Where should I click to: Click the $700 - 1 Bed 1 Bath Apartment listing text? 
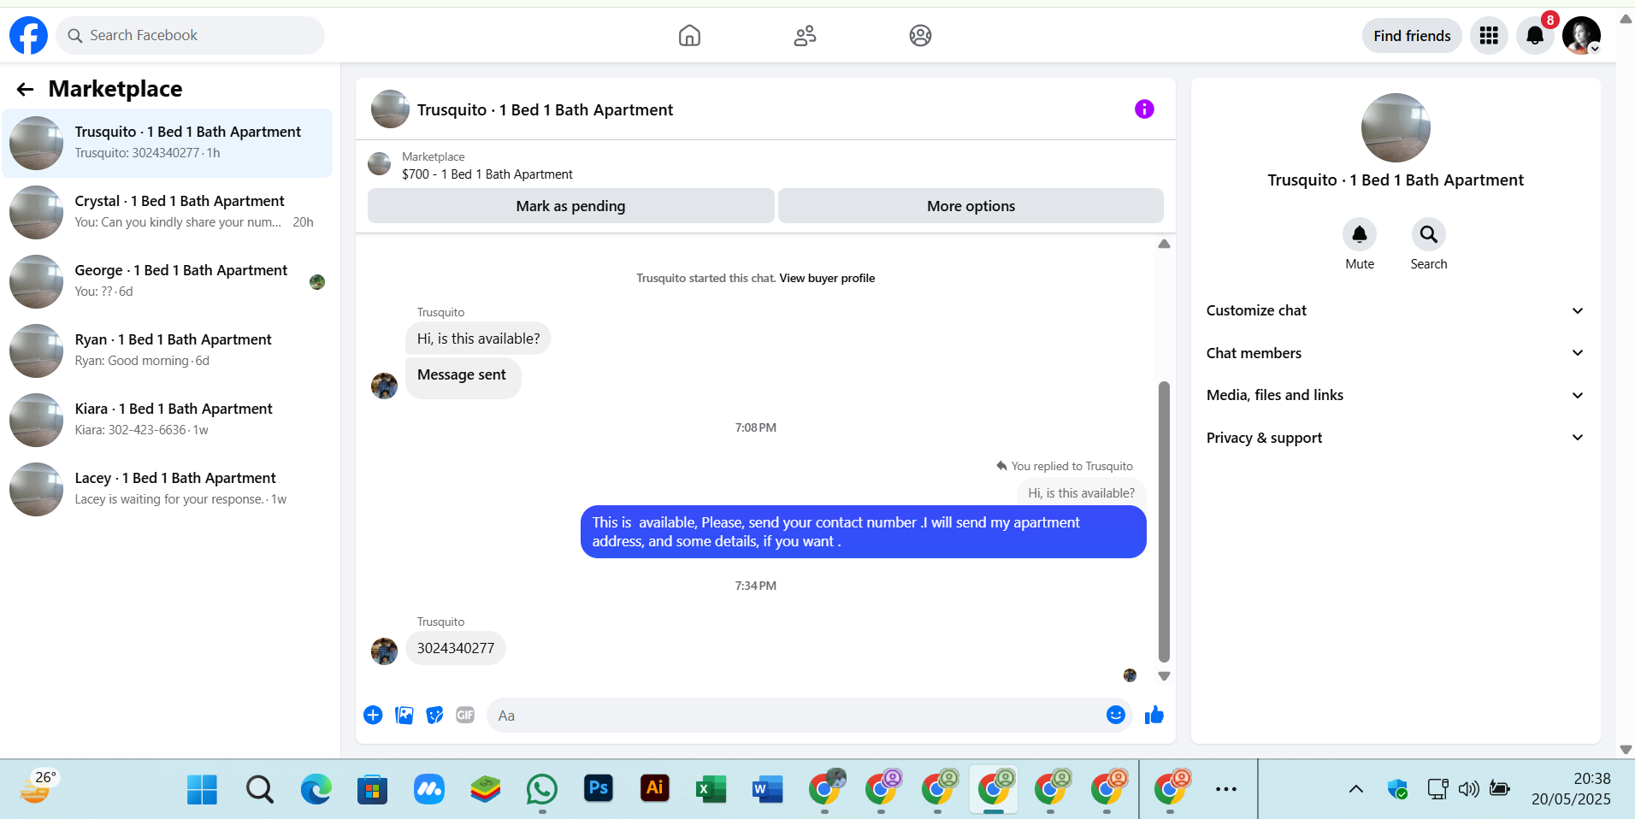(487, 174)
